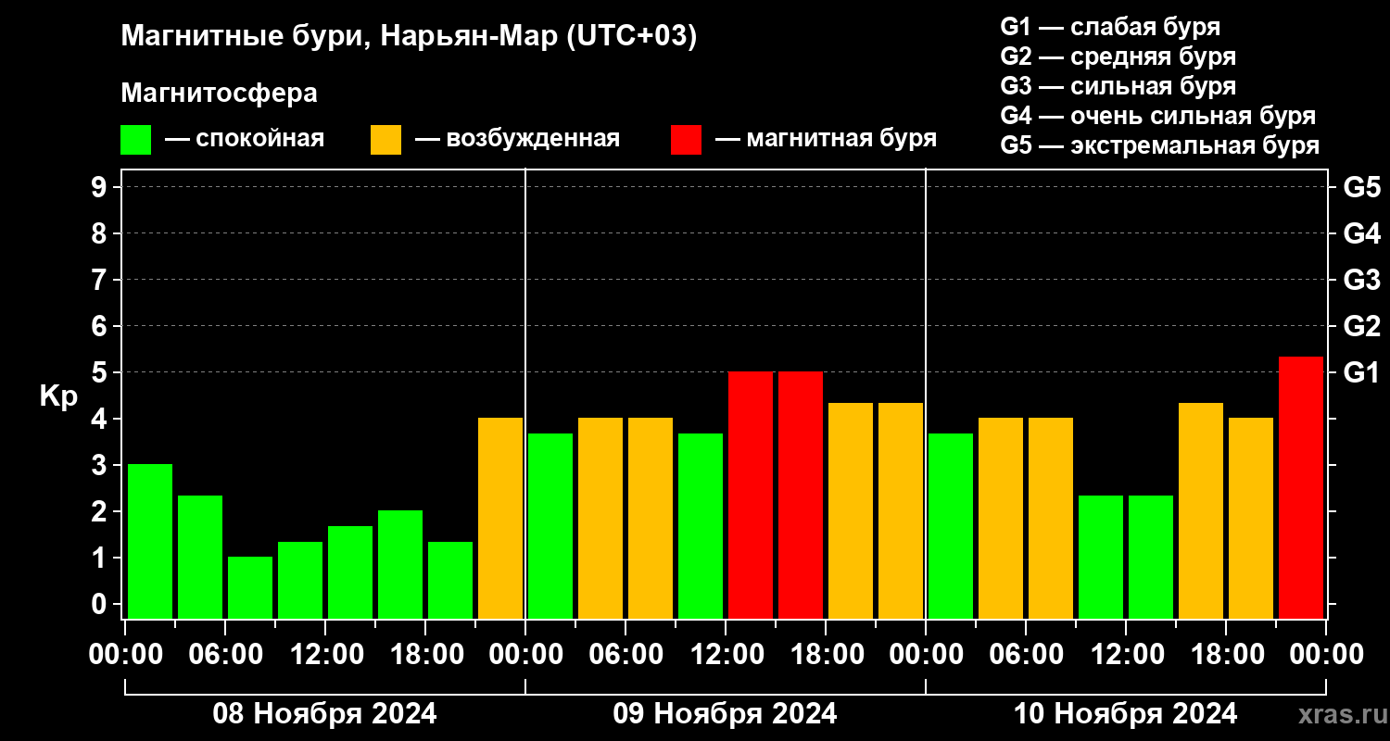
Task: Click the green bar starting 00:00 on 09 Ноября
Action: click(x=550, y=525)
